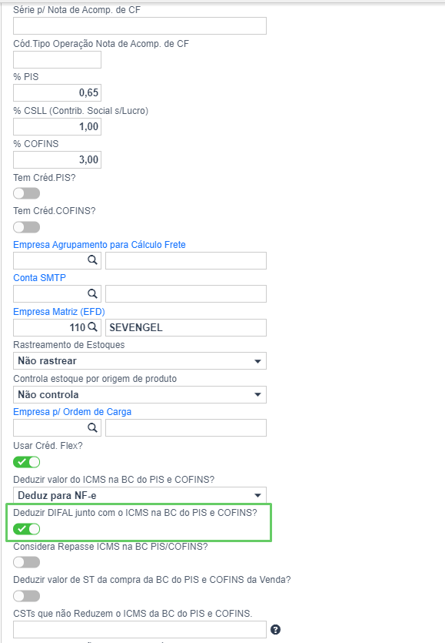Click the Conta SMTP search magnifier
The width and height of the screenshot is (445, 643).
93,293
